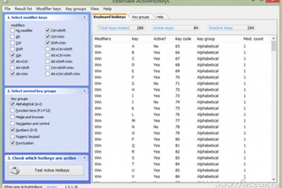The width and height of the screenshot is (282, 188).
Task: Click the results list scrollbar thumb
Action: pos(274,46)
